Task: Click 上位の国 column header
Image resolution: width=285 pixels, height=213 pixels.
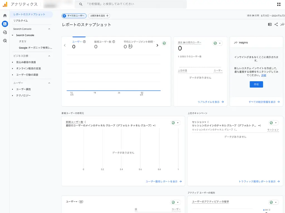Action: coord(183,70)
